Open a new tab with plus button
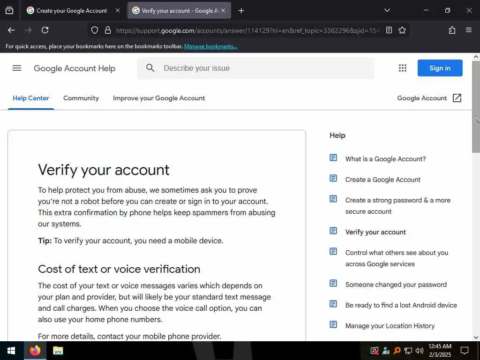Viewport: 480px width, 360px height. coord(241,11)
